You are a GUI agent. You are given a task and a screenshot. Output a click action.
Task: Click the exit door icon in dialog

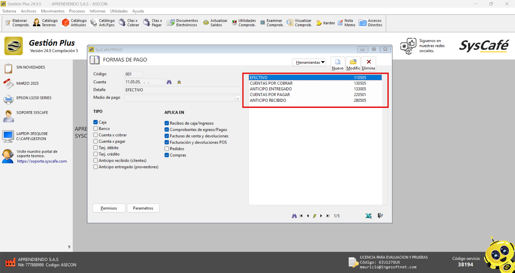[x=380, y=216]
